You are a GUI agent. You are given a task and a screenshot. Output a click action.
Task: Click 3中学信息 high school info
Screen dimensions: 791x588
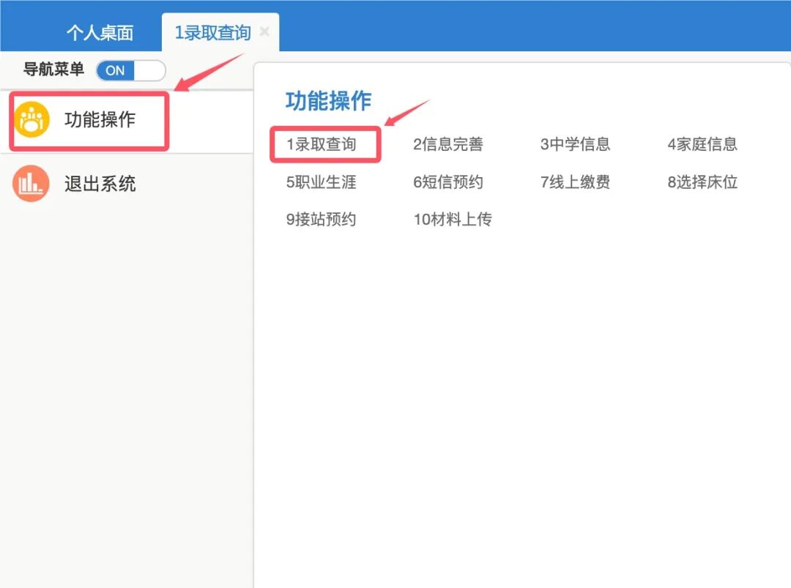[576, 144]
